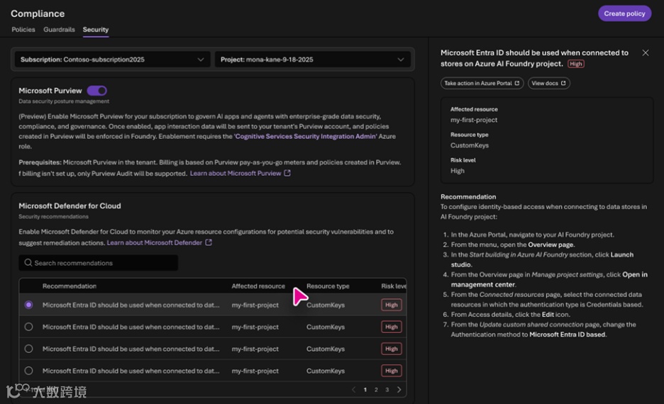Switch to the Guardrails tab

tap(59, 30)
